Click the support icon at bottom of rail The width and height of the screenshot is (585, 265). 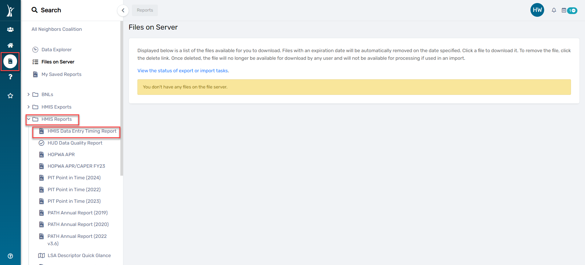point(10,256)
